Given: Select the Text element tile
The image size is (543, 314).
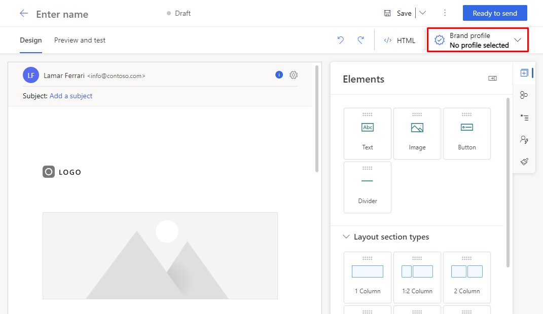Looking at the screenshot, I should [368, 134].
